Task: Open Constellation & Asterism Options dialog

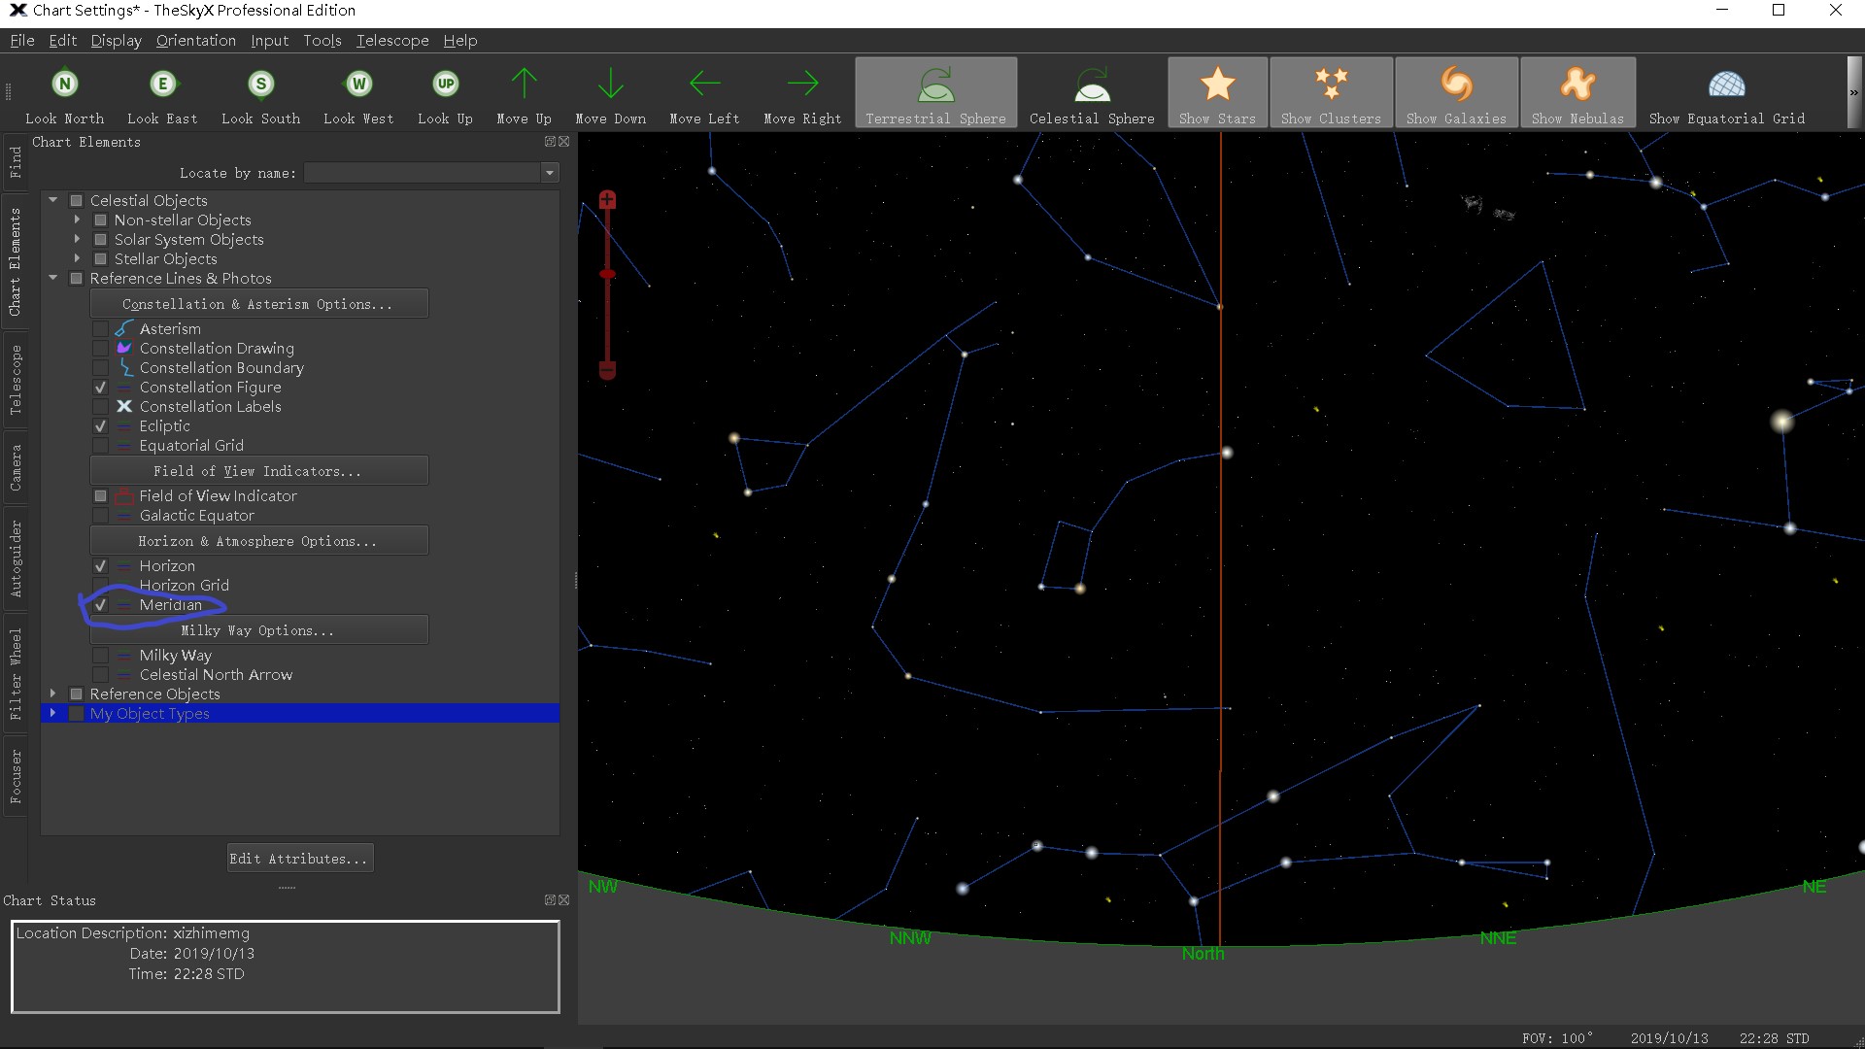Action: (257, 304)
